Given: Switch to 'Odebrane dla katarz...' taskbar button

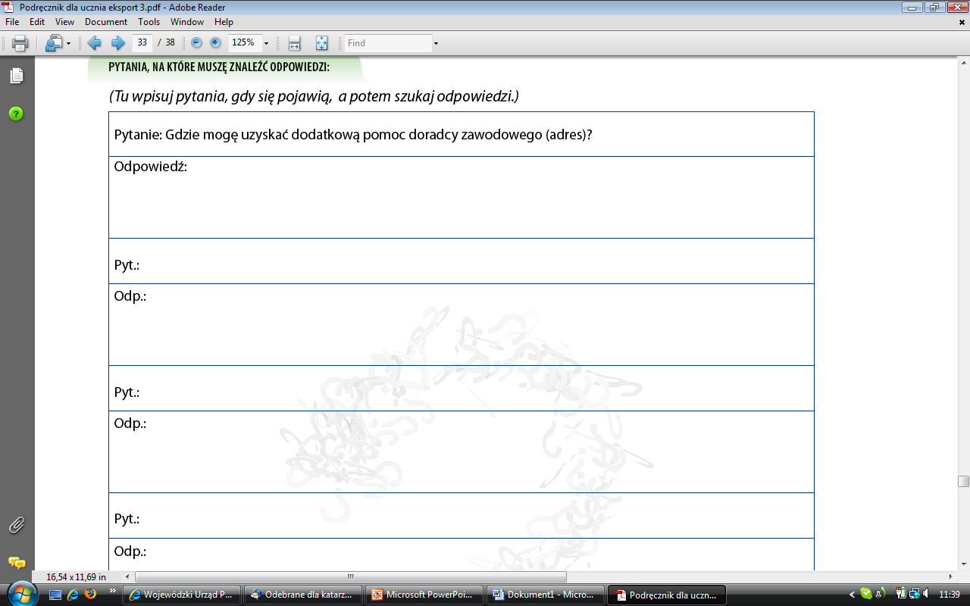Looking at the screenshot, I should click(x=303, y=595).
